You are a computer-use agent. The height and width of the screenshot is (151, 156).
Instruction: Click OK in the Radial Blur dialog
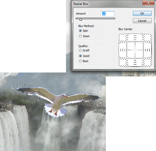pos(142,14)
